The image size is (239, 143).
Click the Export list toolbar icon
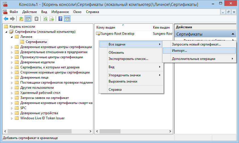[52, 19]
